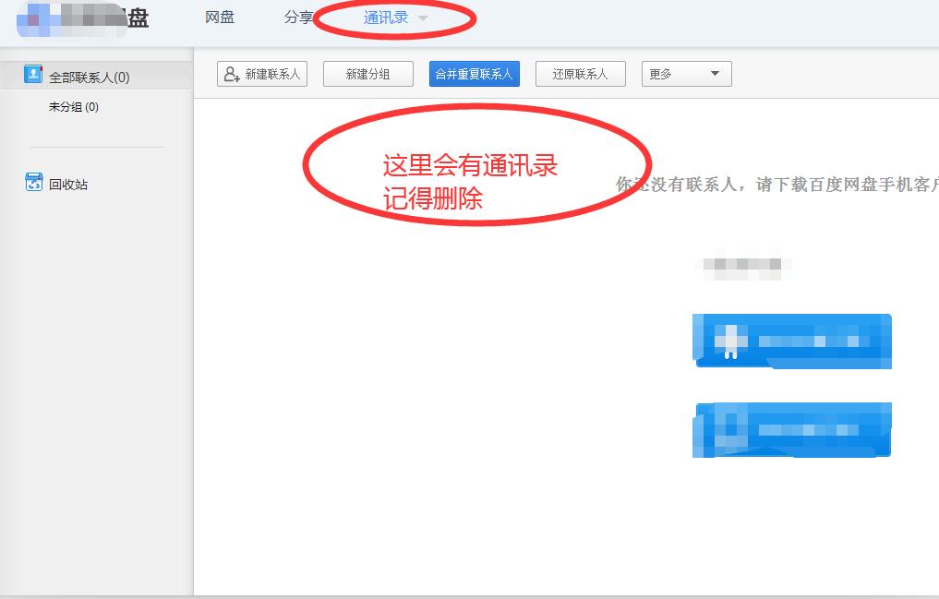Open the 更多 dropdown menu

[x=686, y=74]
